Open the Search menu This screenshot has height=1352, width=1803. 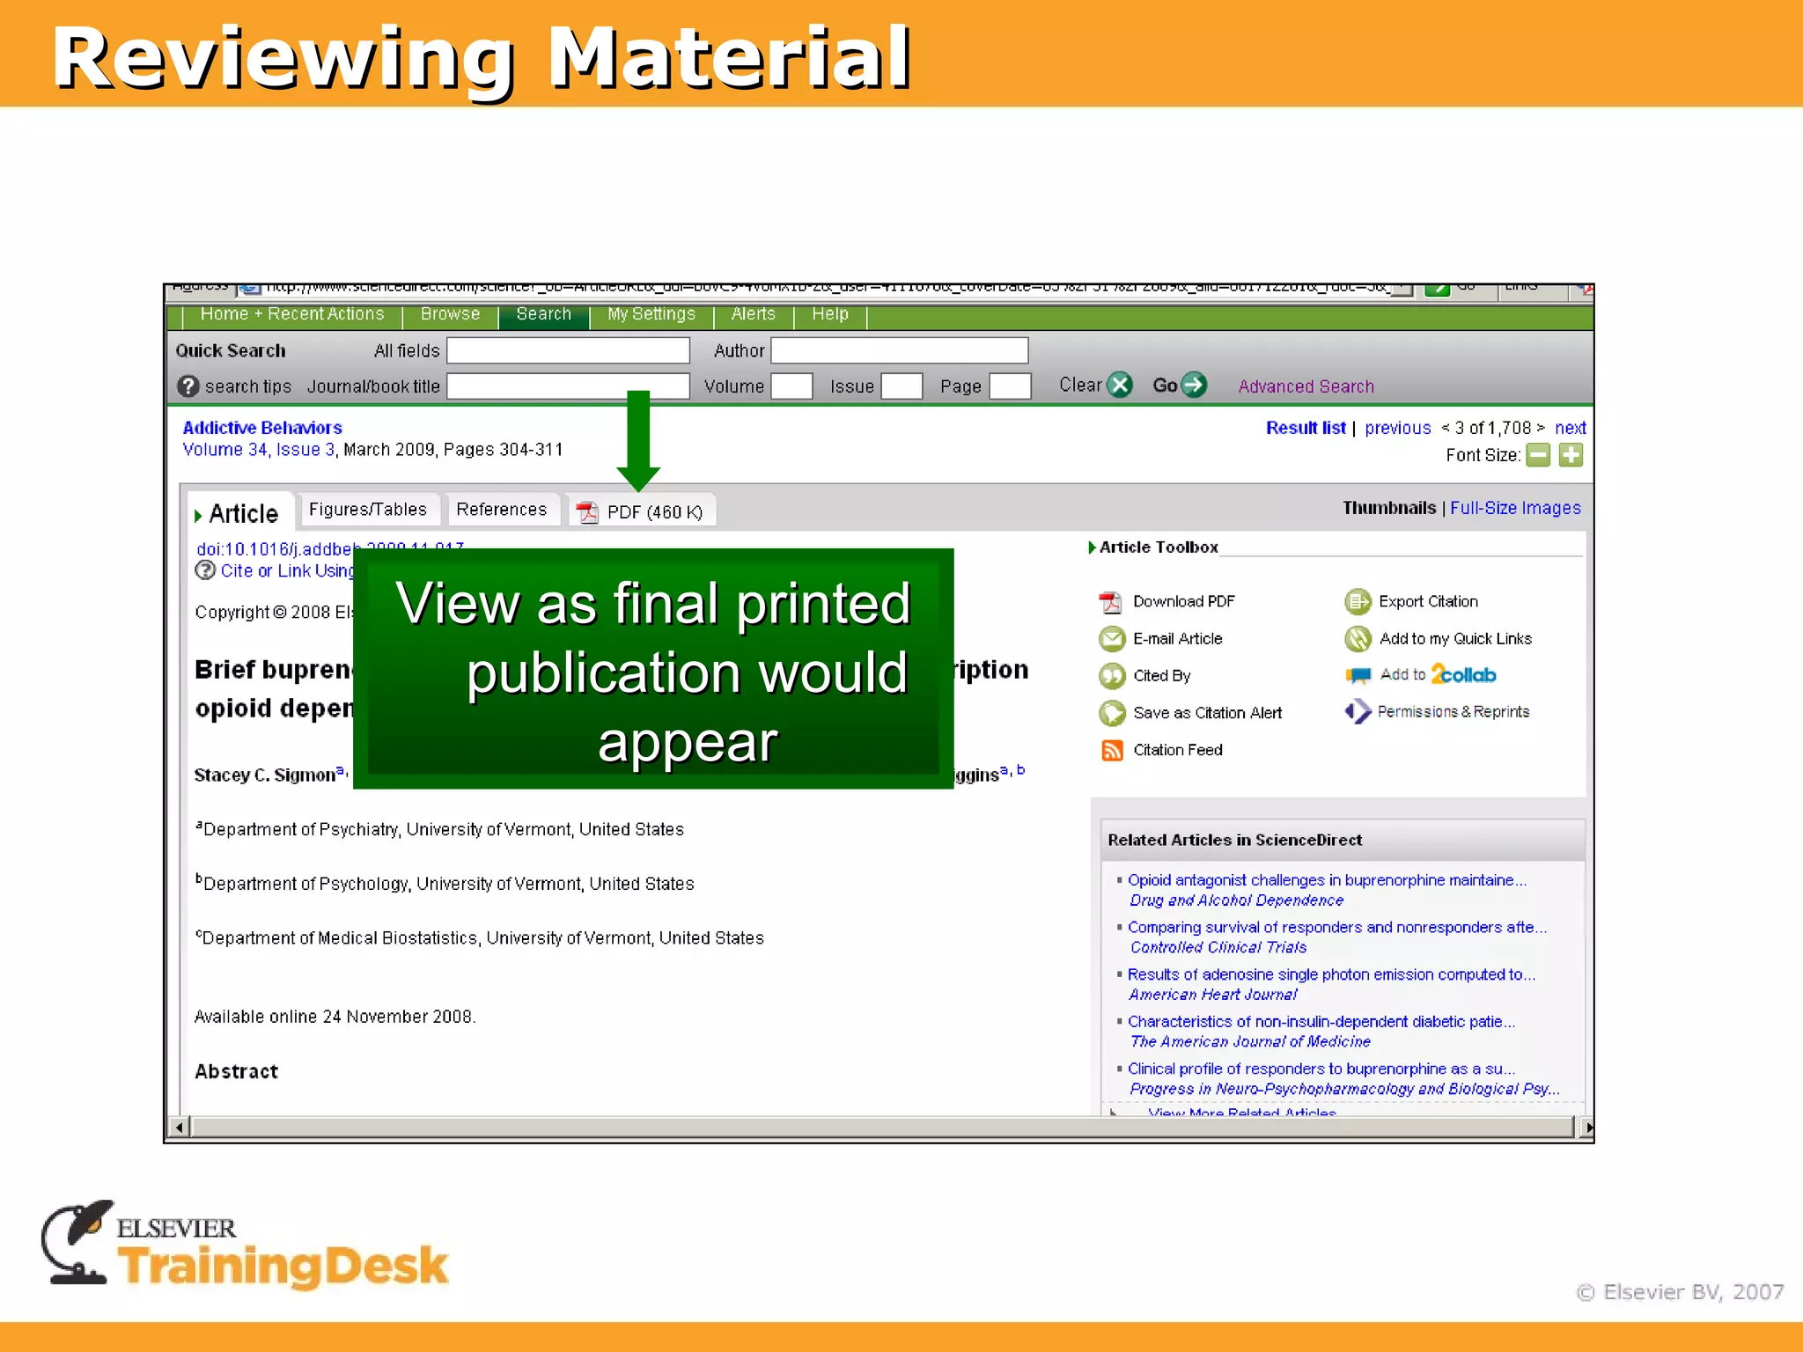click(x=543, y=314)
